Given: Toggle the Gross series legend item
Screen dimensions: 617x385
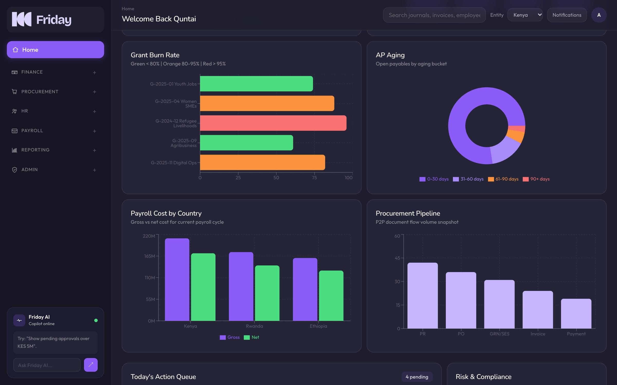Looking at the screenshot, I should point(230,337).
